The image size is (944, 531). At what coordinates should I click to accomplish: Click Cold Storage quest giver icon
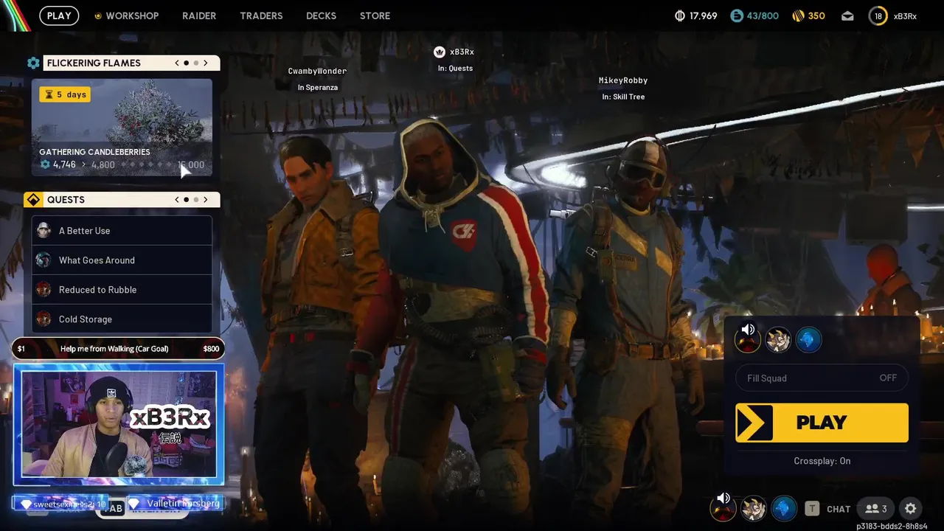click(x=44, y=319)
